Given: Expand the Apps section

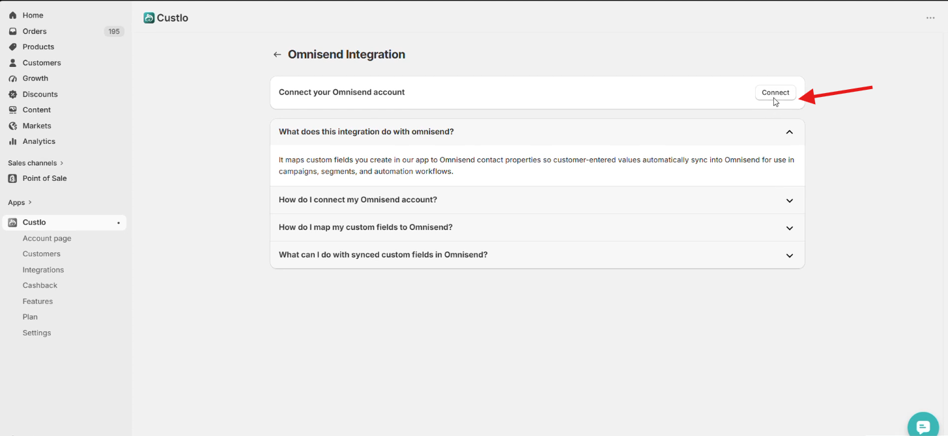Looking at the screenshot, I should [20, 202].
